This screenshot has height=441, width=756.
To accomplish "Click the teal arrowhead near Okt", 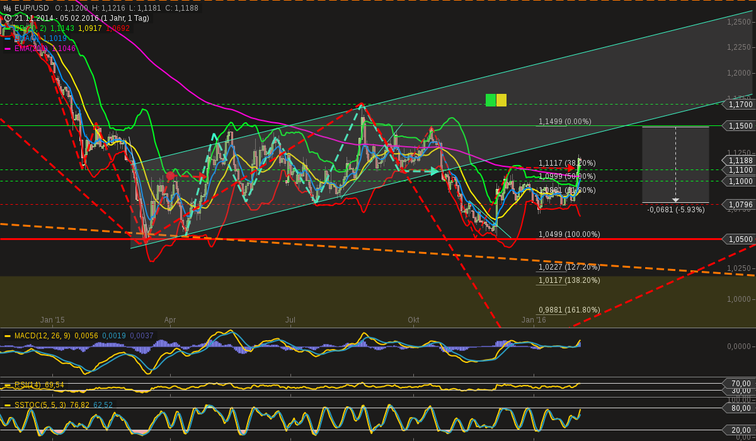I will [x=435, y=171].
